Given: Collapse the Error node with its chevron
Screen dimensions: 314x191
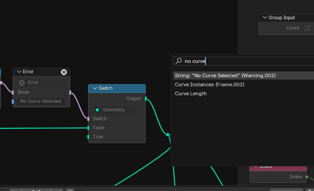Looking at the screenshot, I should [19, 72].
